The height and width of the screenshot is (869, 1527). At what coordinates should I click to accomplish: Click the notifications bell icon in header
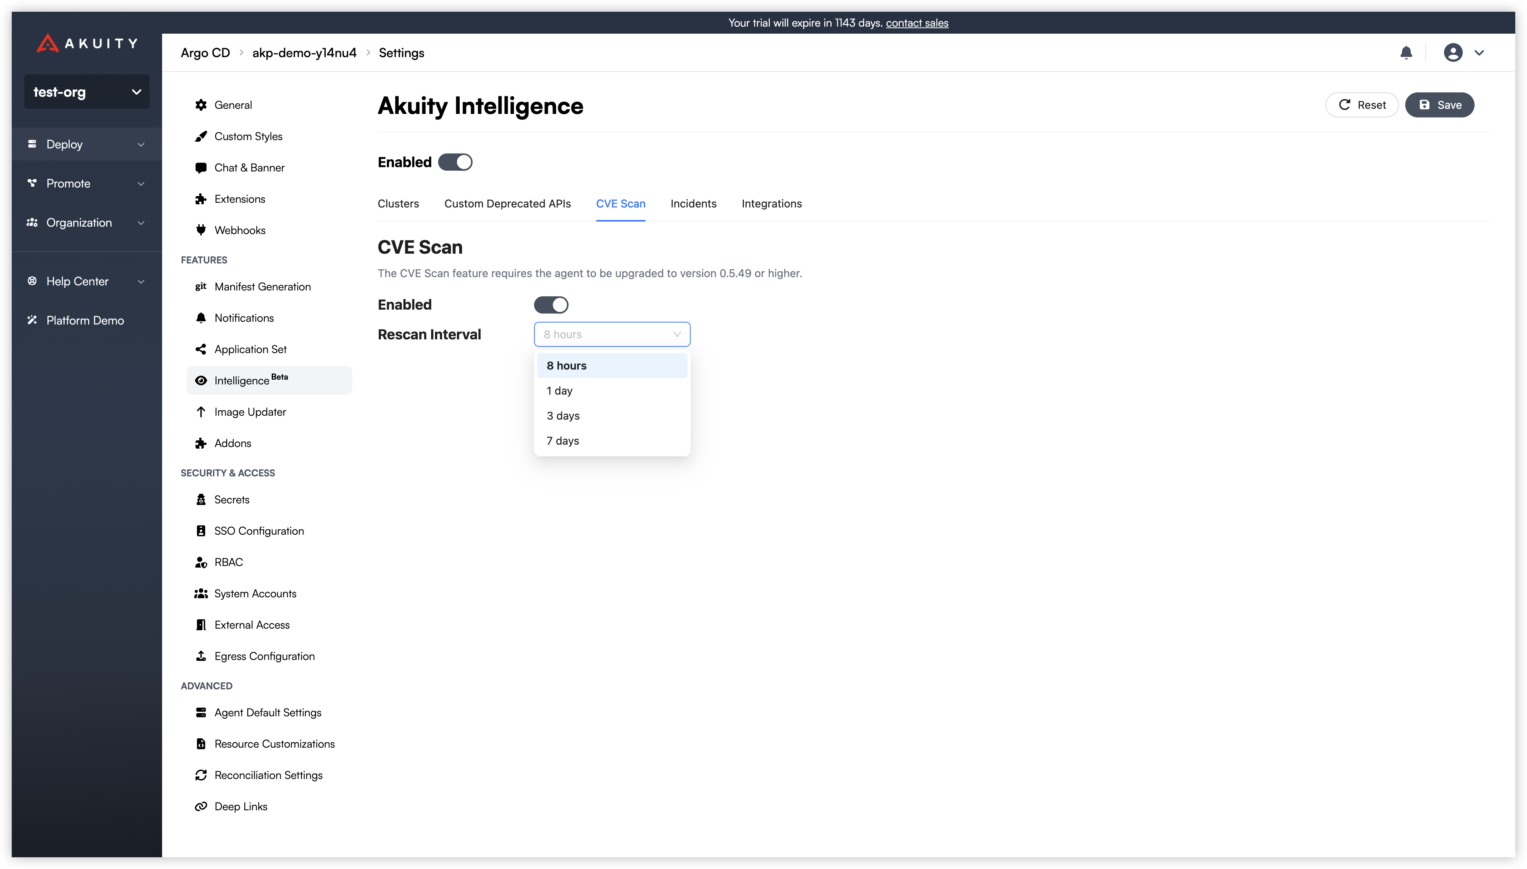click(1406, 52)
